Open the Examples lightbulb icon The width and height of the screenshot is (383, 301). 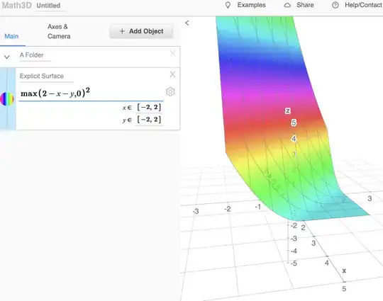coord(228,5)
